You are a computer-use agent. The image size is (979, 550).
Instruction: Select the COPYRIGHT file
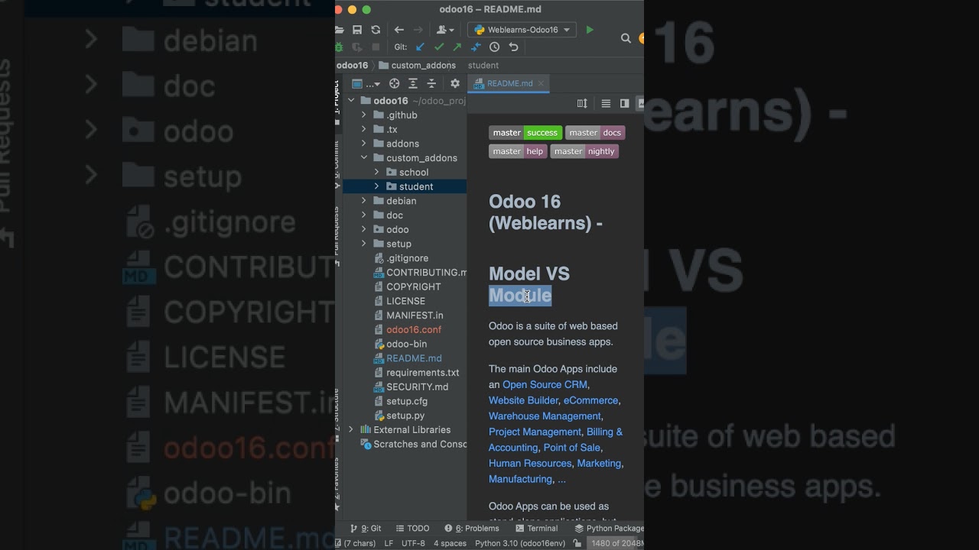tap(413, 287)
